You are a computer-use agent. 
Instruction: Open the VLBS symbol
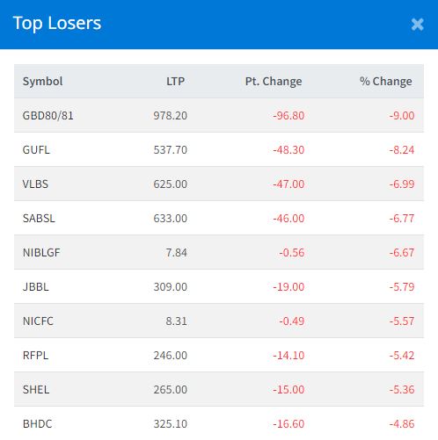(35, 184)
